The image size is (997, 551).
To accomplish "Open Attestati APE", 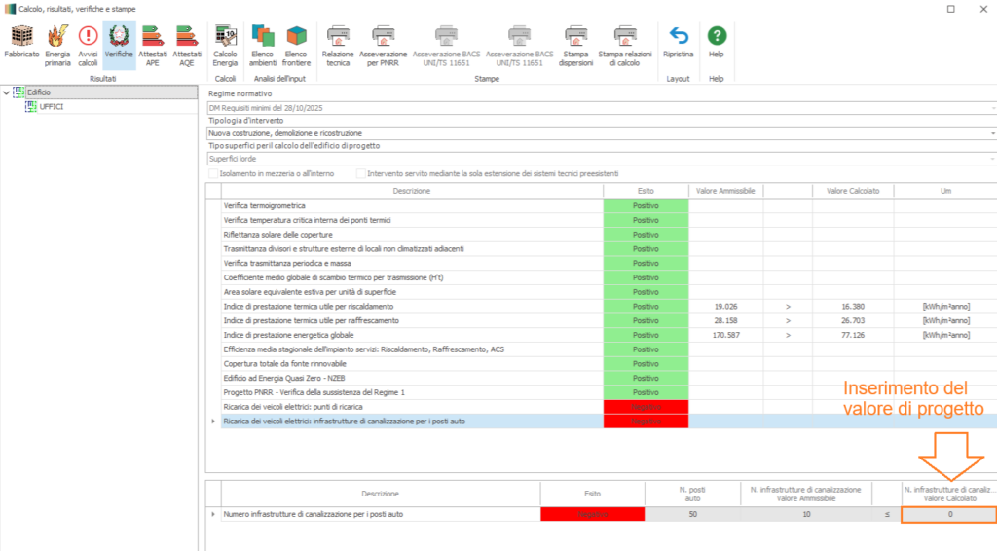I will 153,45.
